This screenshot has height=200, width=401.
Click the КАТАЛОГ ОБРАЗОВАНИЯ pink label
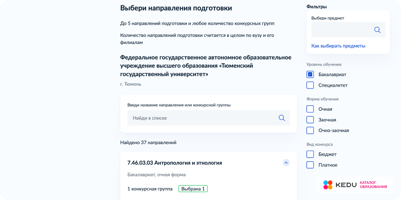pyautogui.click(x=373, y=185)
